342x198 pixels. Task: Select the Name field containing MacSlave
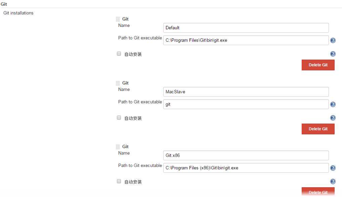[246, 92]
